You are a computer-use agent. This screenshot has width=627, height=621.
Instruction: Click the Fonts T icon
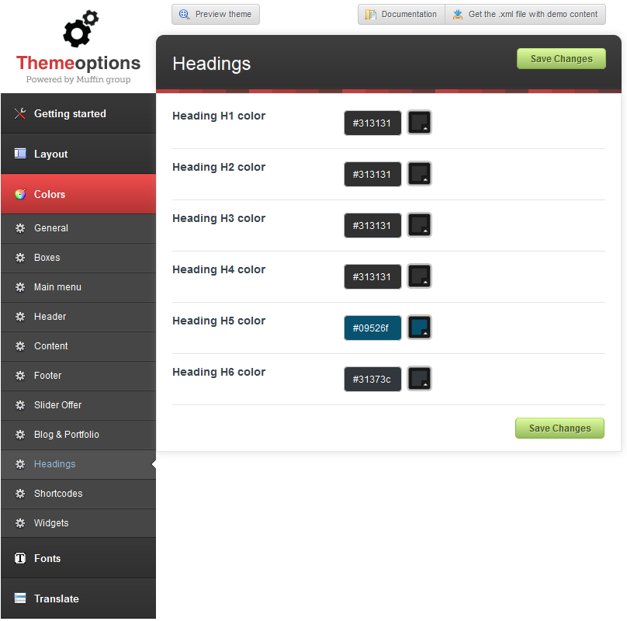pyautogui.click(x=20, y=558)
